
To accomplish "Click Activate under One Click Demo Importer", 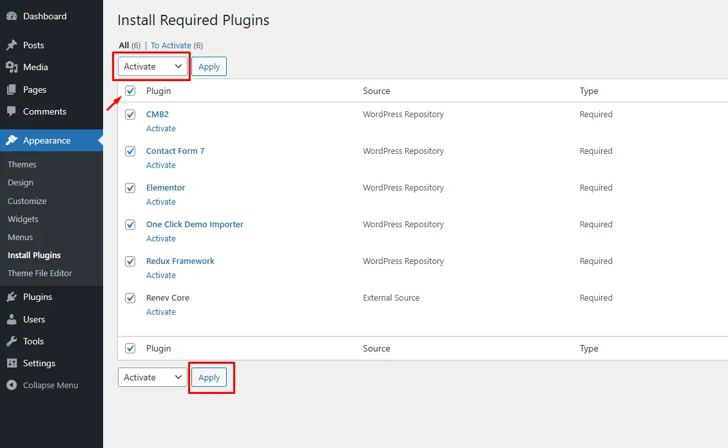I will pos(160,238).
